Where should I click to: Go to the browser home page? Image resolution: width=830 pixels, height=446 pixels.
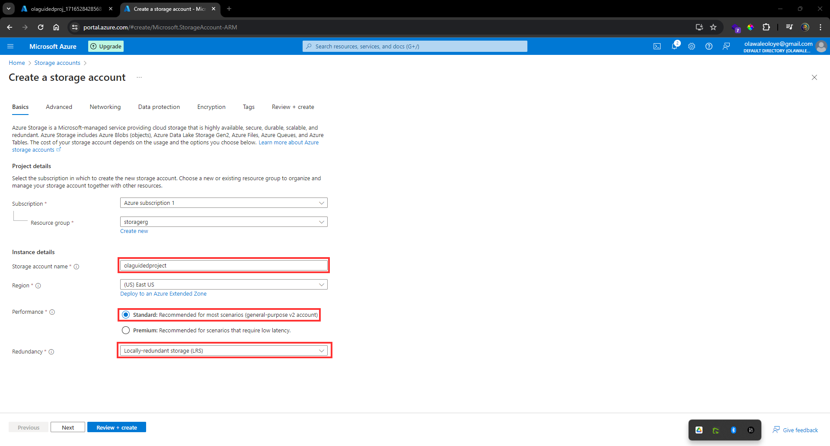(x=56, y=27)
